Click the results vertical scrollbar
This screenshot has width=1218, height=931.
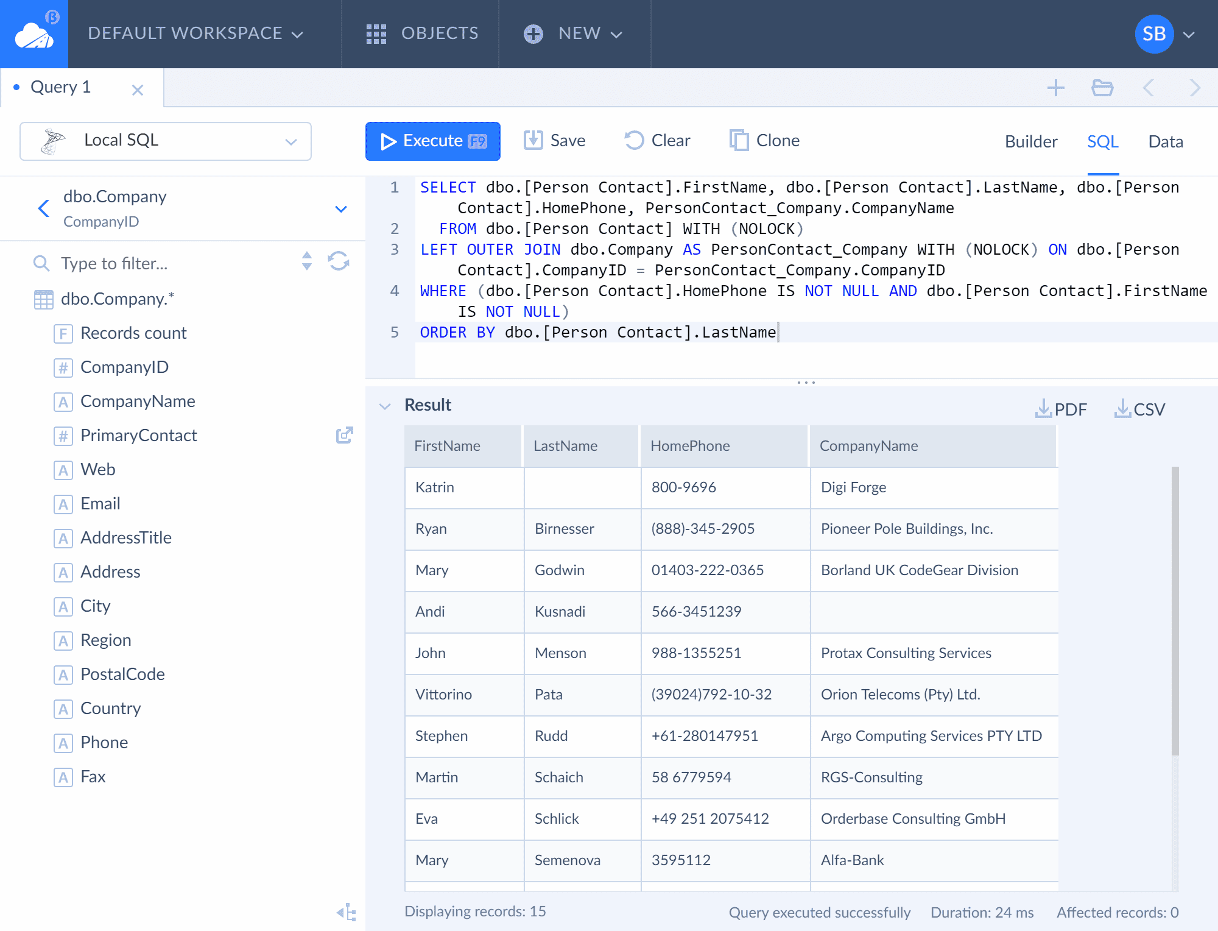coord(1175,611)
